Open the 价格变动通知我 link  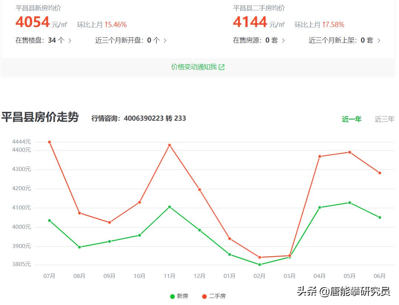click(198, 67)
